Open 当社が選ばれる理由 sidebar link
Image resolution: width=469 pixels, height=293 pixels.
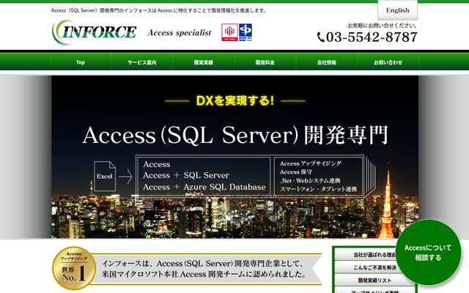(374, 255)
